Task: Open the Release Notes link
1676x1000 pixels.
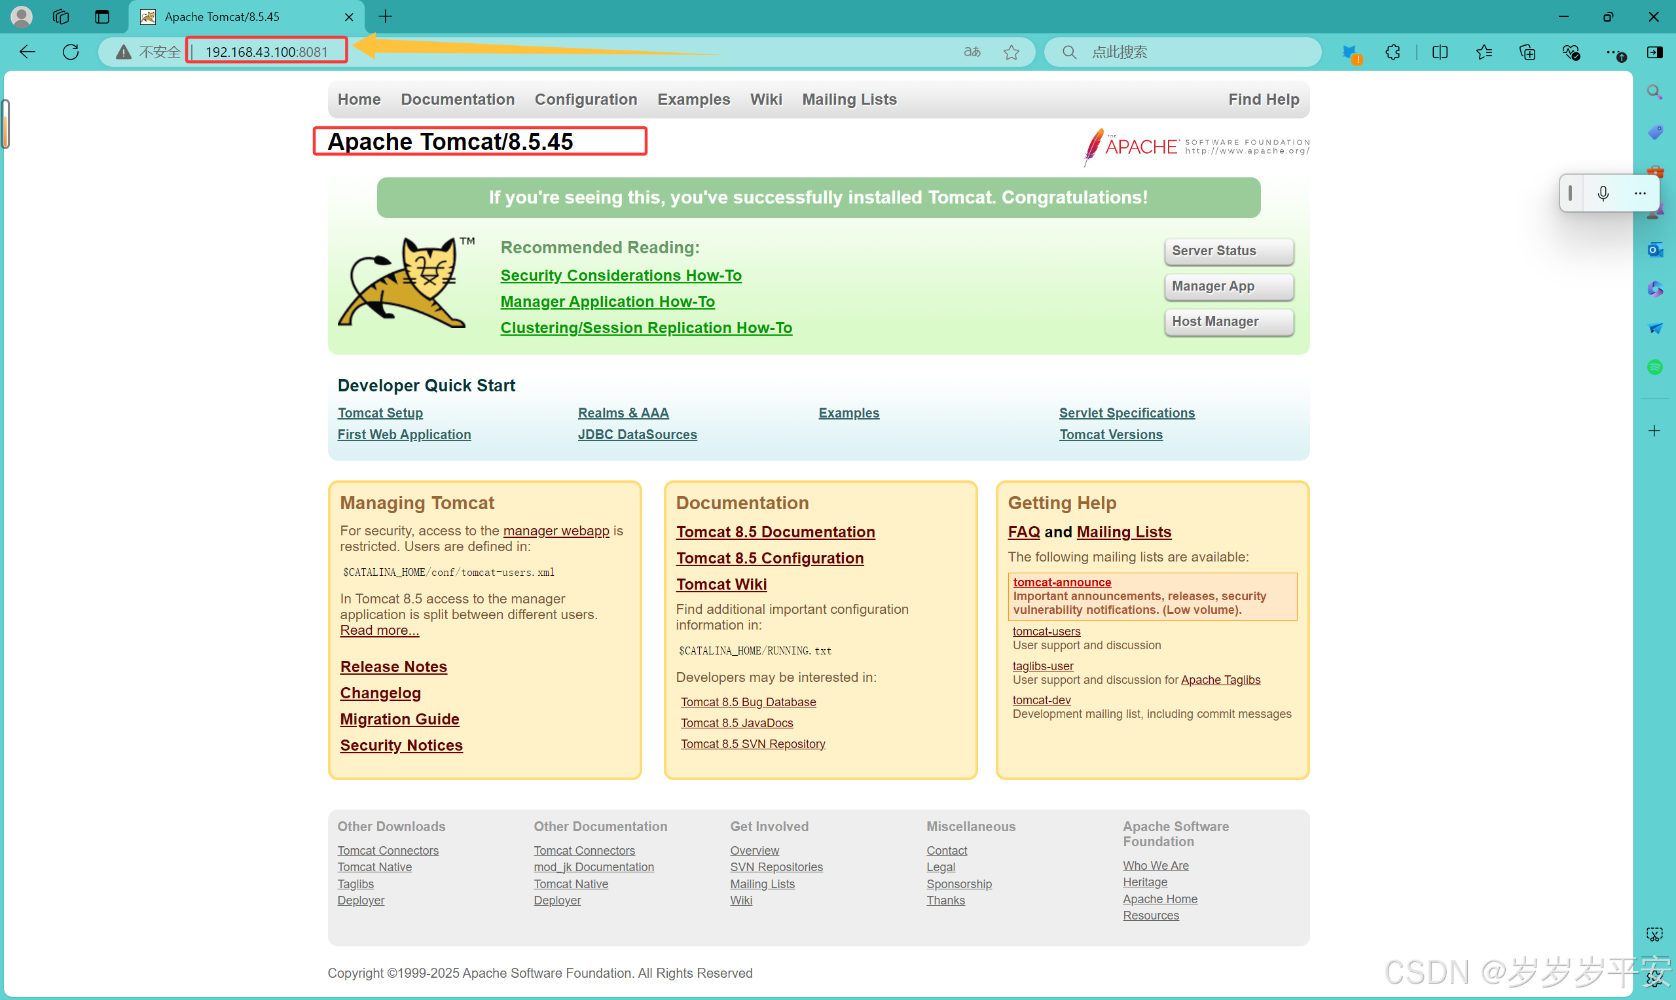Action: point(393,667)
